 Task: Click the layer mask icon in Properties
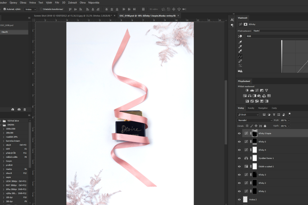click(245, 24)
